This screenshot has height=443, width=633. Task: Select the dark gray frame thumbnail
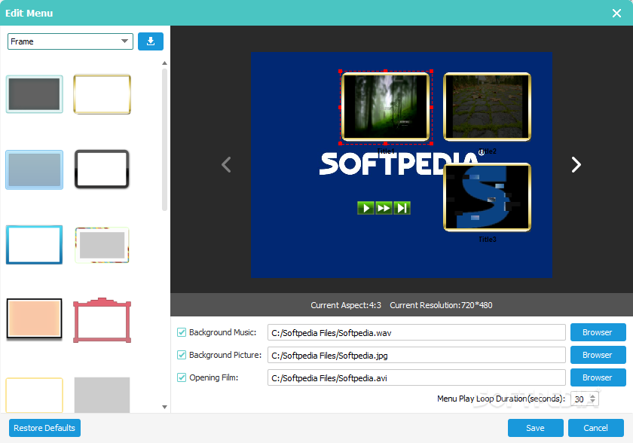point(35,94)
